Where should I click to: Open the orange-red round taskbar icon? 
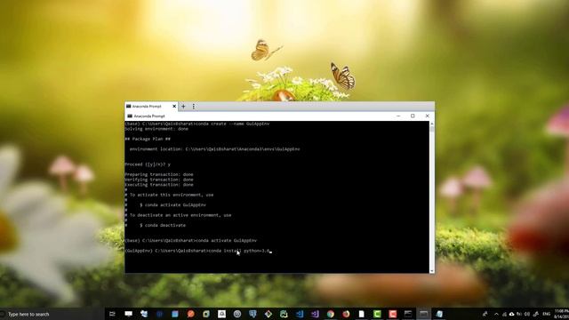point(190,314)
